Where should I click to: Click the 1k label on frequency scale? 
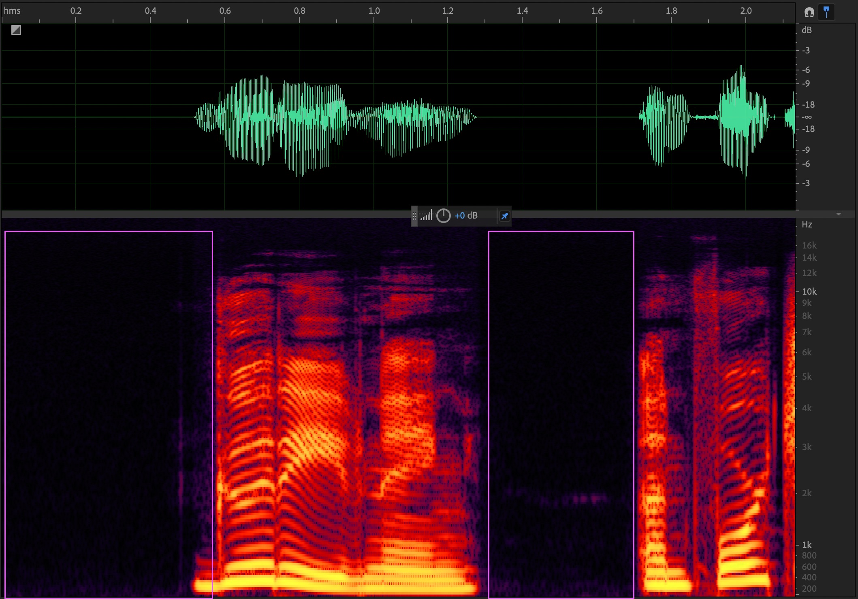coord(807,545)
